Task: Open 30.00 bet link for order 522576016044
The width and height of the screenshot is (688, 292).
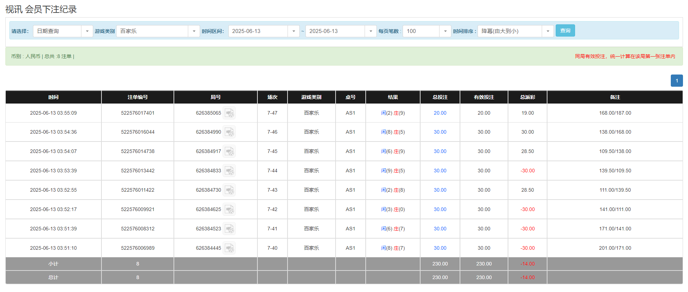Action: coord(440,132)
